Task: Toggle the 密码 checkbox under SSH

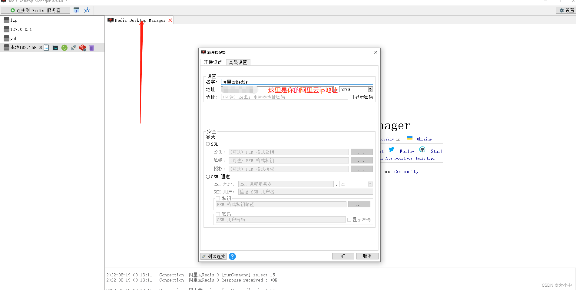Action: coord(218,214)
